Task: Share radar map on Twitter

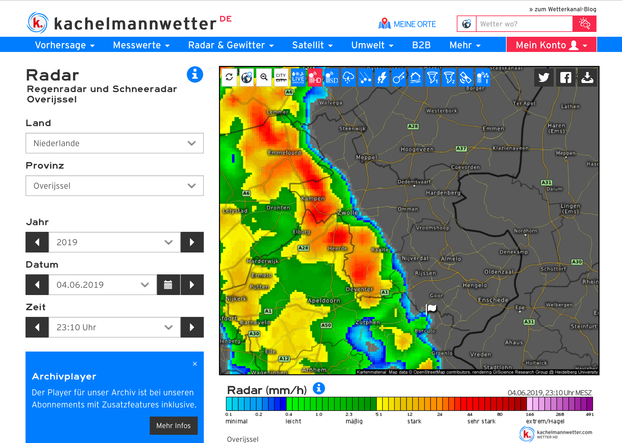Action: (544, 78)
